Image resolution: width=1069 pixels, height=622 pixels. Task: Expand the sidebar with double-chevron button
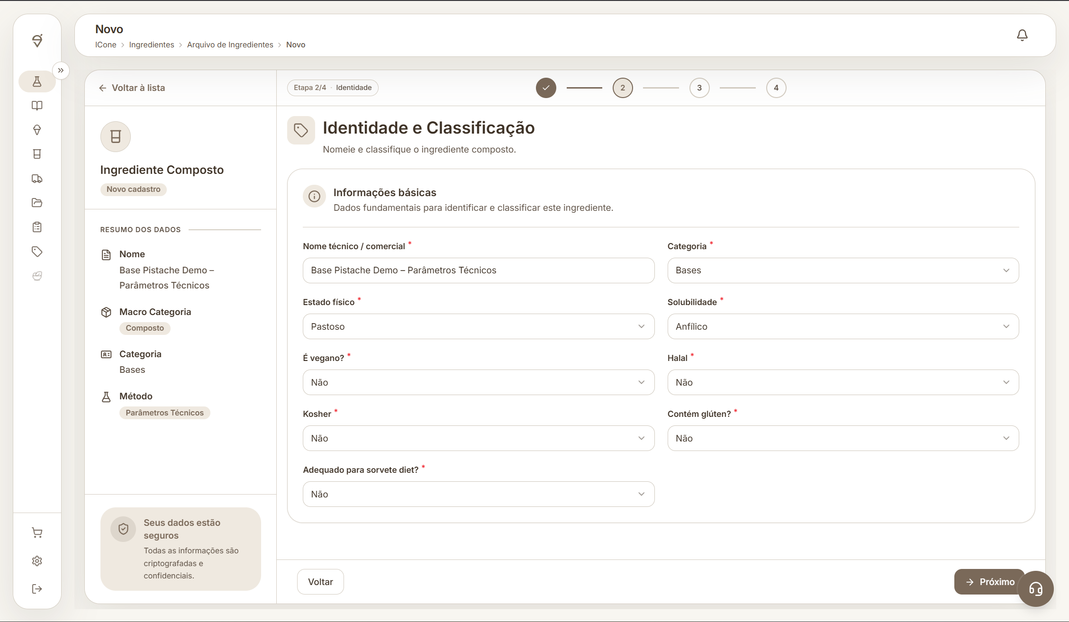[x=61, y=71]
